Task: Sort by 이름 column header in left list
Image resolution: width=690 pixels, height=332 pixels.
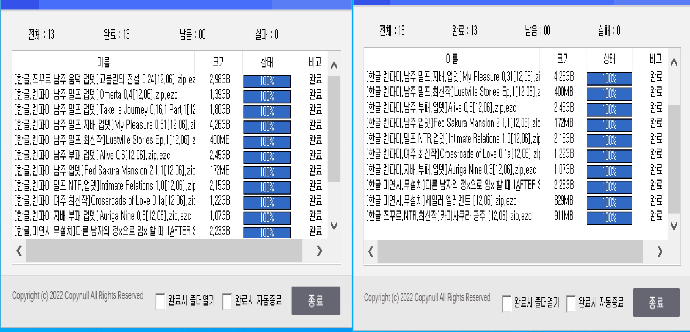Action: tap(103, 62)
